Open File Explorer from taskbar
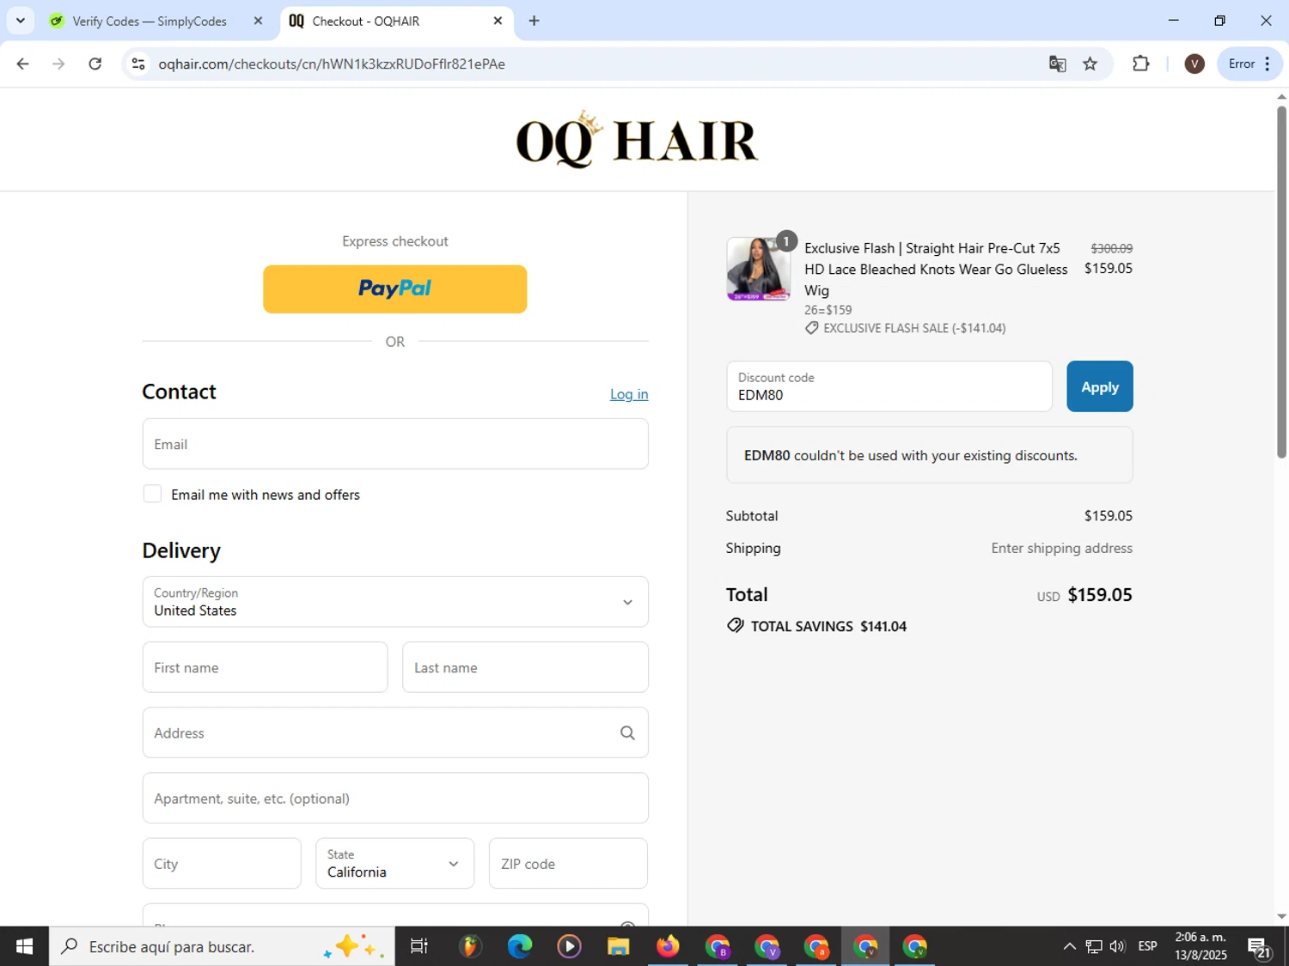 [x=618, y=946]
